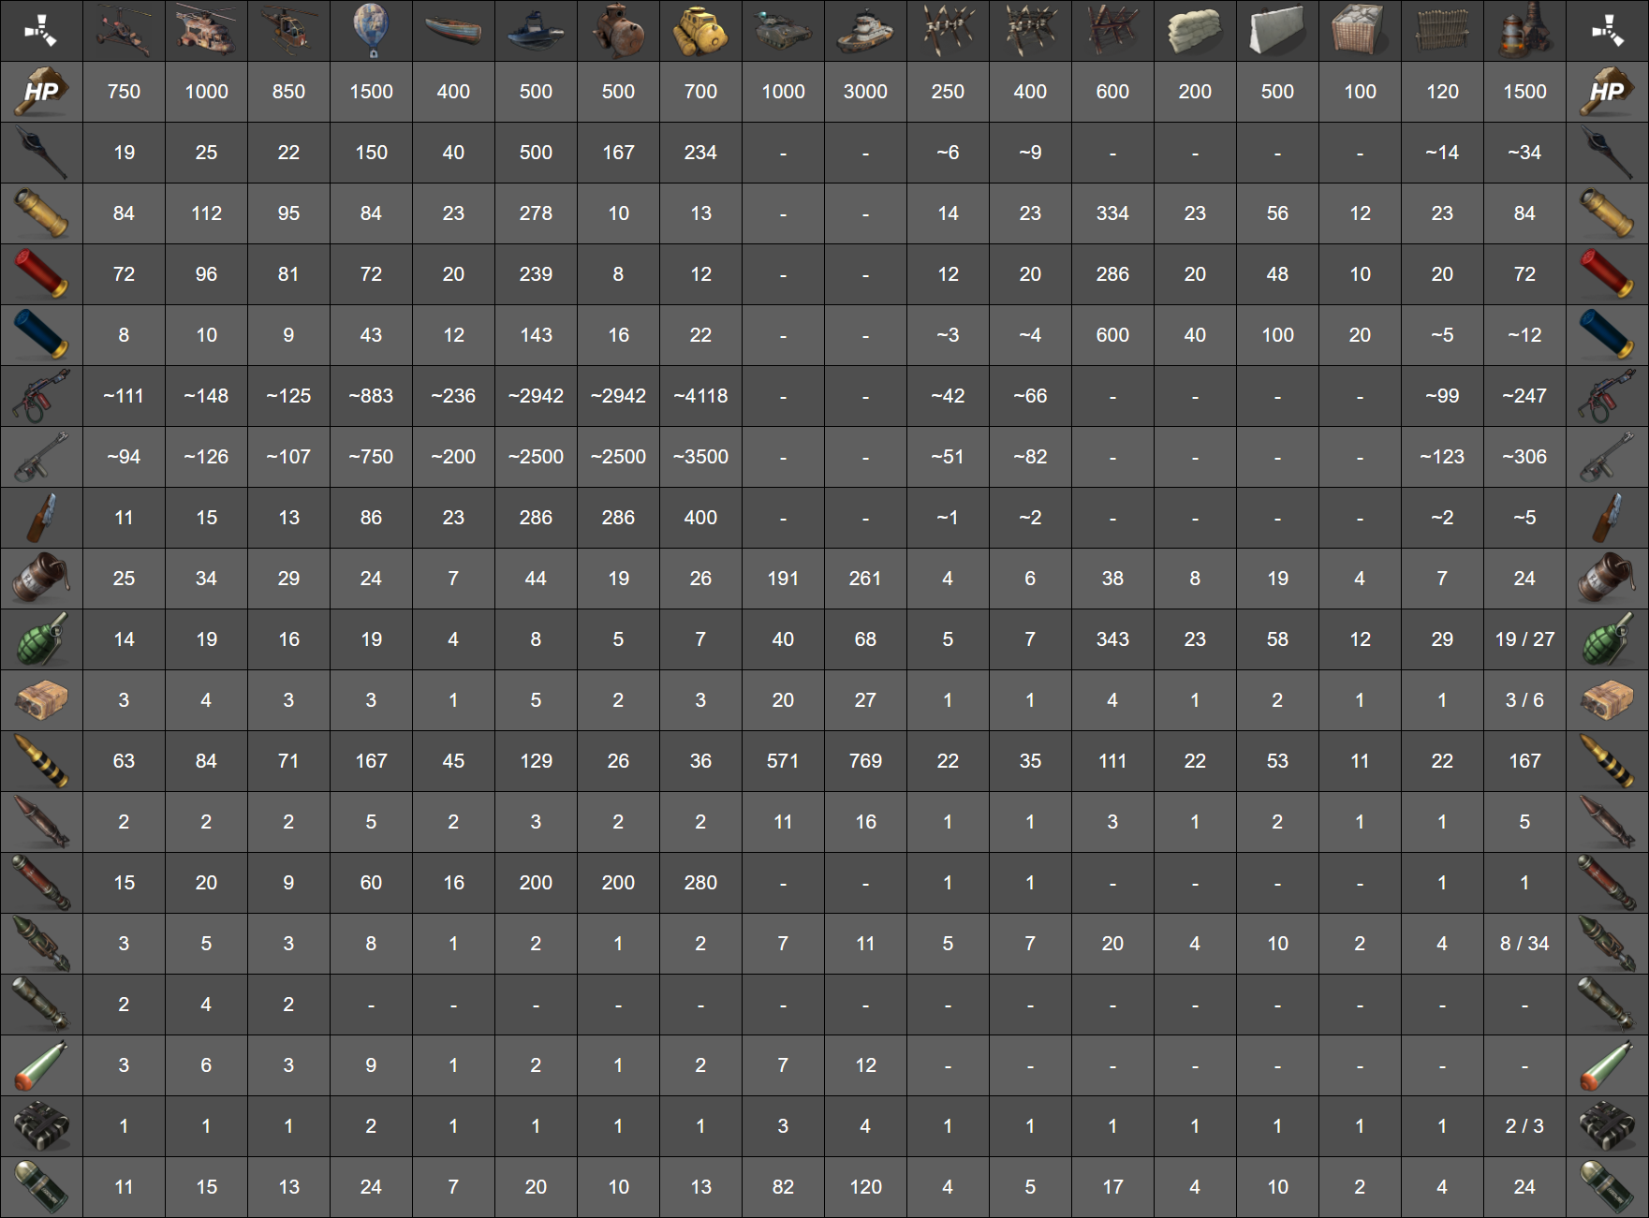This screenshot has width=1649, height=1218.
Task: Click the left-column striped explosive bullet icon
Action: [x=40, y=761]
